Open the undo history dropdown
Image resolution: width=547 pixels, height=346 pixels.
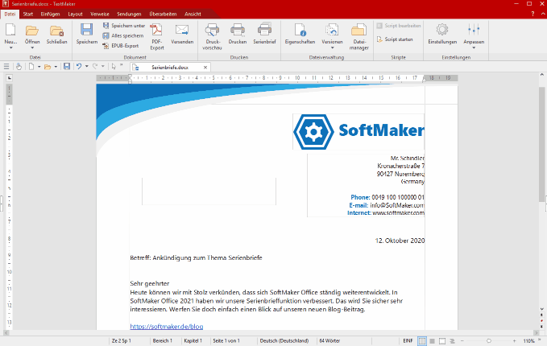86,67
